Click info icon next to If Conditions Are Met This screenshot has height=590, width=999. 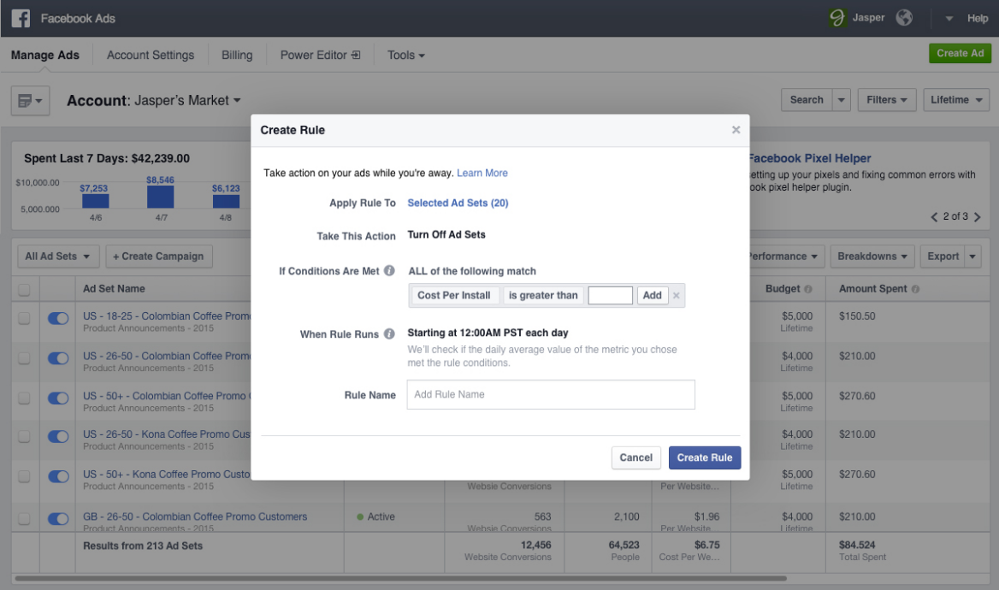tap(389, 271)
